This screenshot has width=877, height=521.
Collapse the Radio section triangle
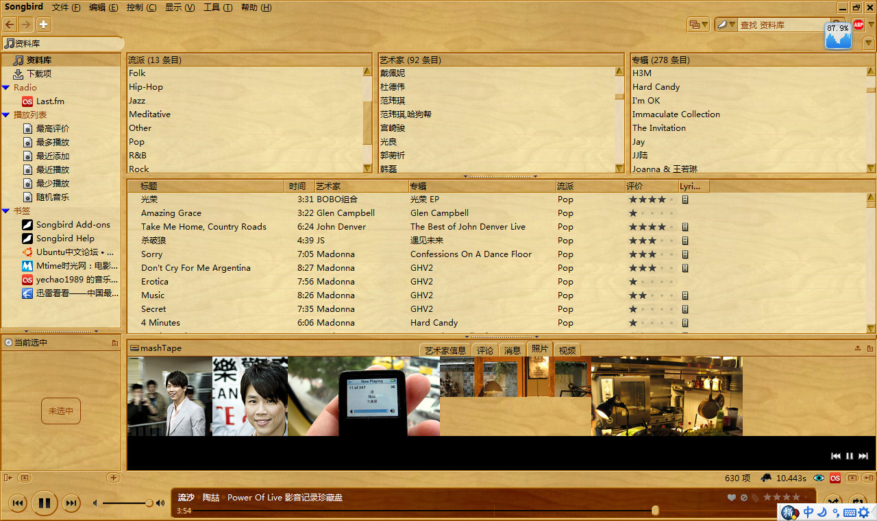pos(6,87)
